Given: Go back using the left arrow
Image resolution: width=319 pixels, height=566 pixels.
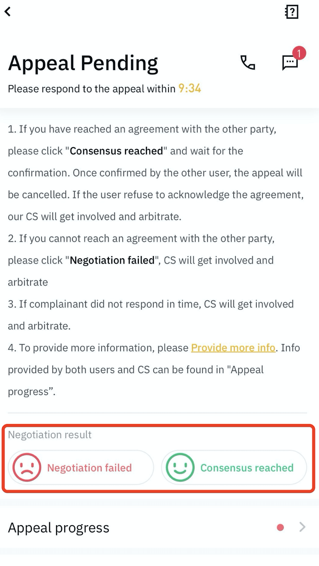Looking at the screenshot, I should 7,12.
